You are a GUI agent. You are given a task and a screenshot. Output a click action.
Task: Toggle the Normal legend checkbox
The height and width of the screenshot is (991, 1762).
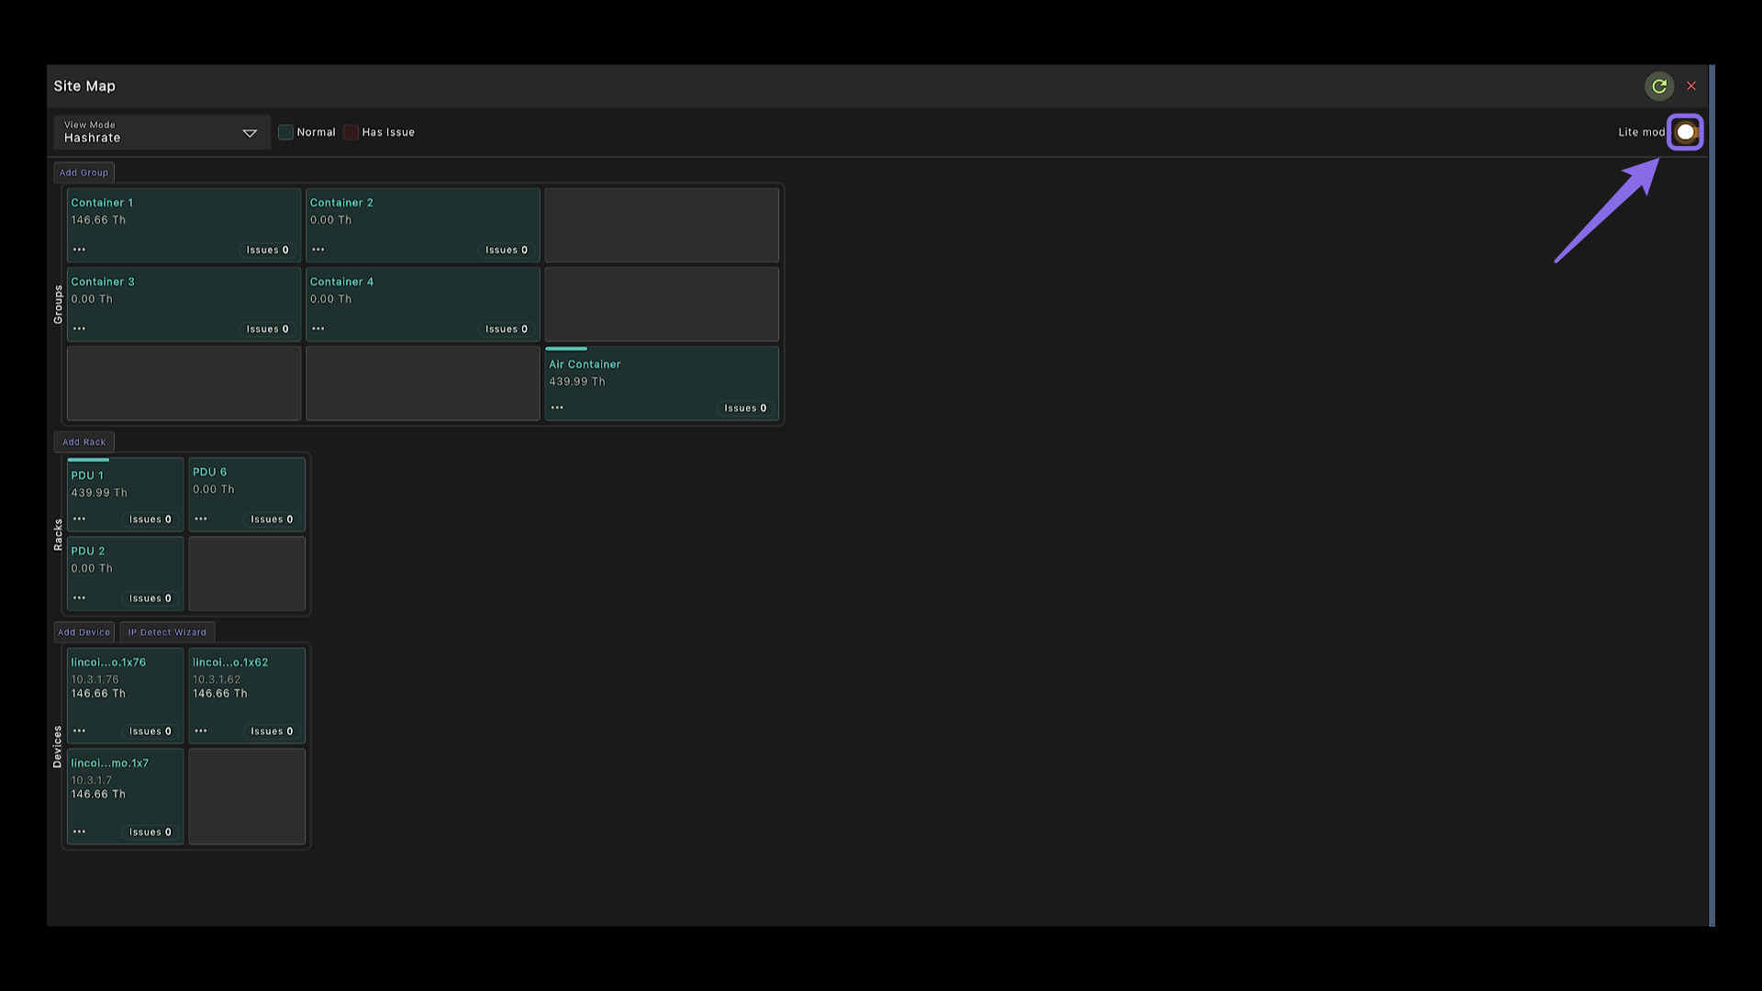click(x=285, y=132)
